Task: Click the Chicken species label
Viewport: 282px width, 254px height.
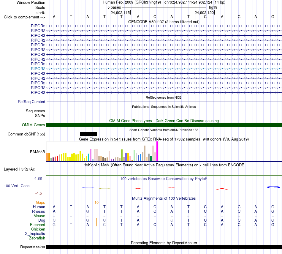Action: (x=38, y=229)
